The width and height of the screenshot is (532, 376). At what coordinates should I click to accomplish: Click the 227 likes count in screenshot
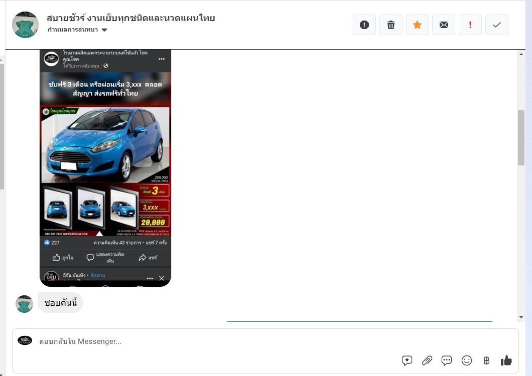[52, 243]
